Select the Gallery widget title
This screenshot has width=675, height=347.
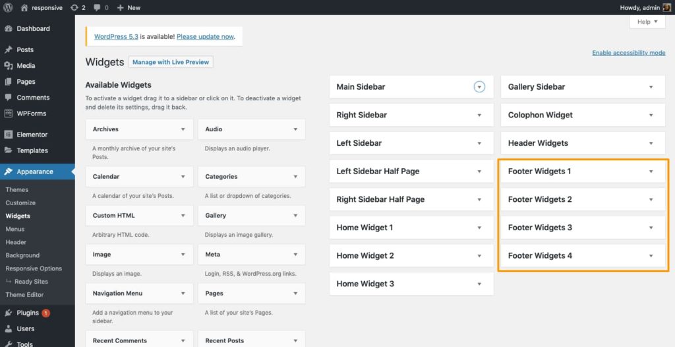pyautogui.click(x=216, y=216)
